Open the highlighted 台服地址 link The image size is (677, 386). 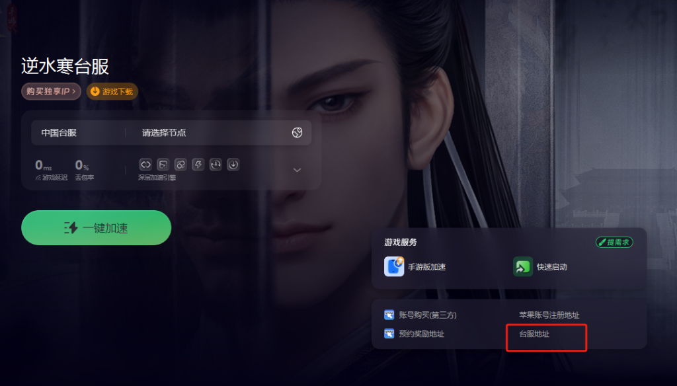[534, 334]
